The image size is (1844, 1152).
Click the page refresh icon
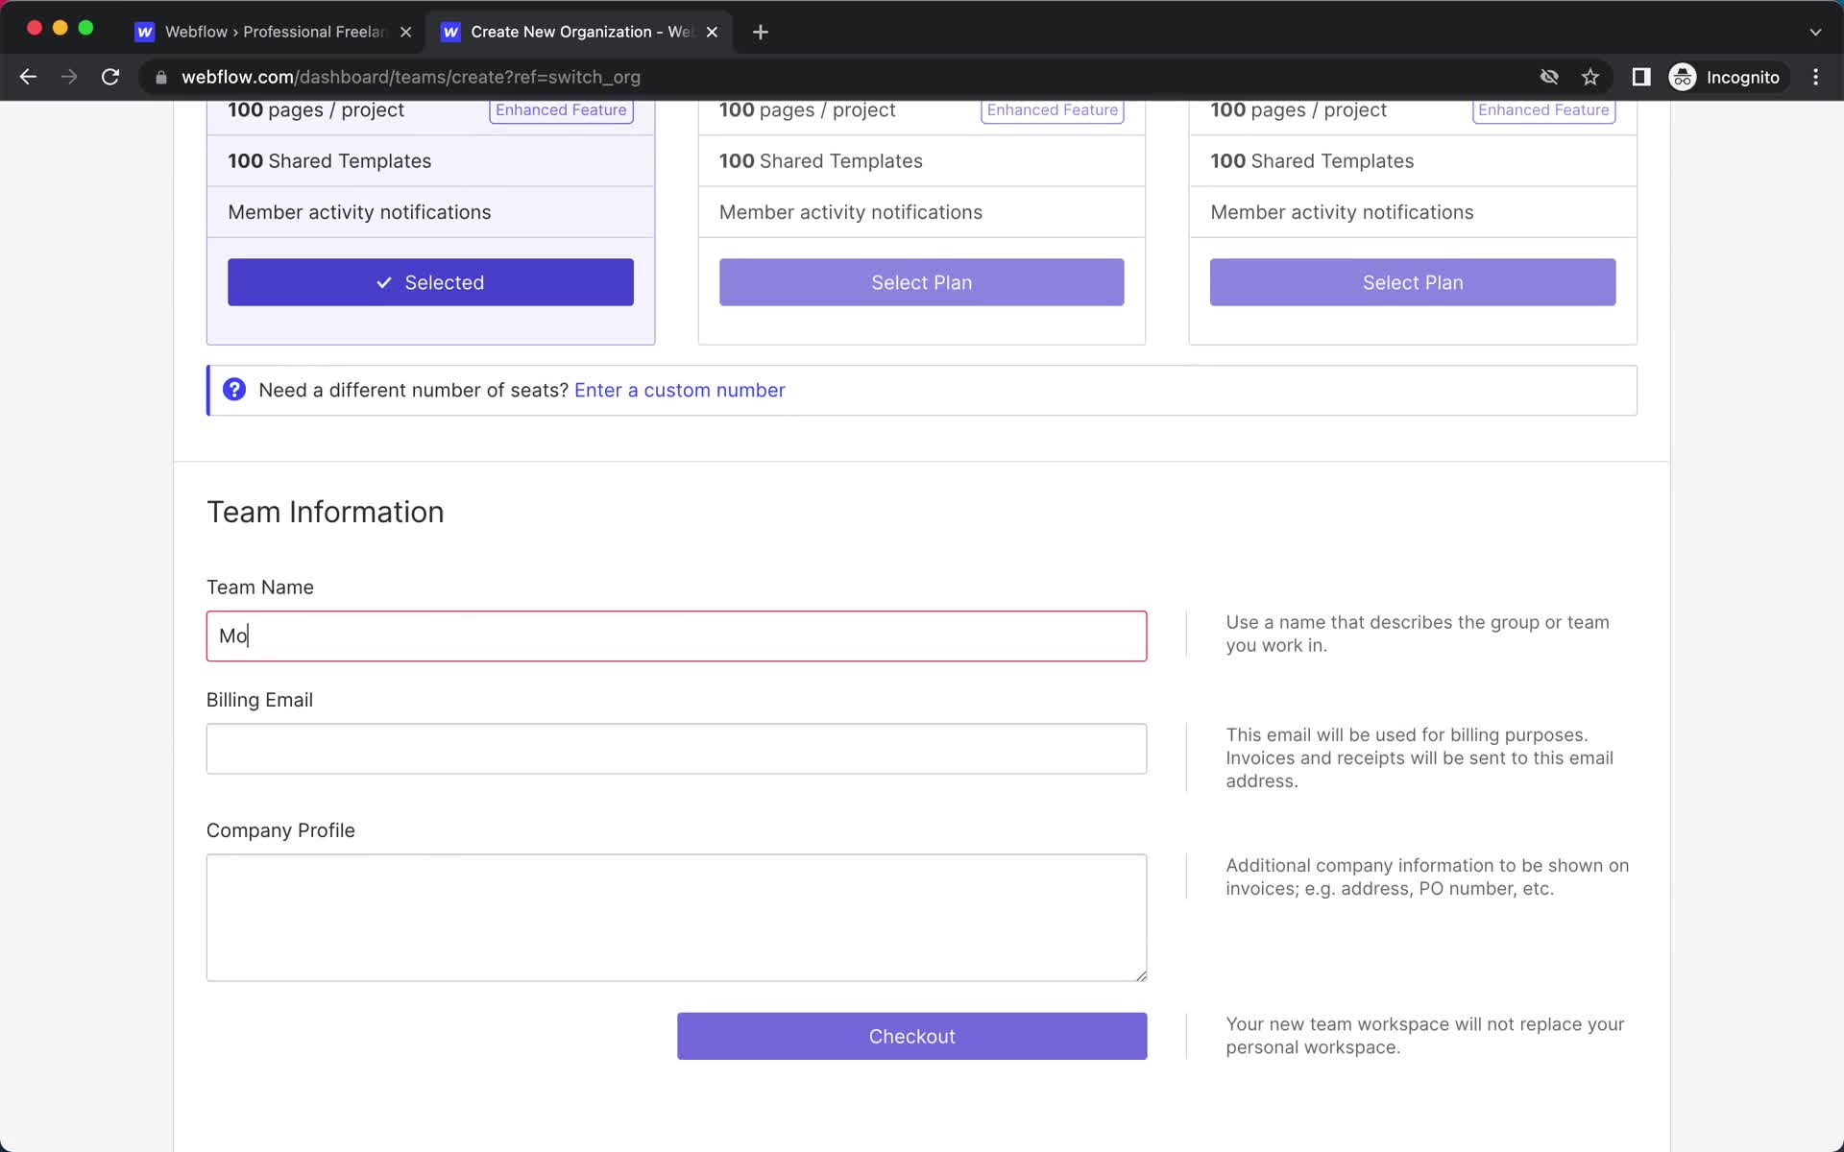pos(112,77)
